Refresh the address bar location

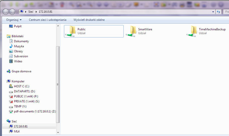point(219,11)
